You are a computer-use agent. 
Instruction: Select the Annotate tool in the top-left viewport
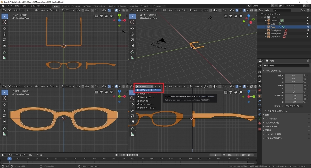4,52
